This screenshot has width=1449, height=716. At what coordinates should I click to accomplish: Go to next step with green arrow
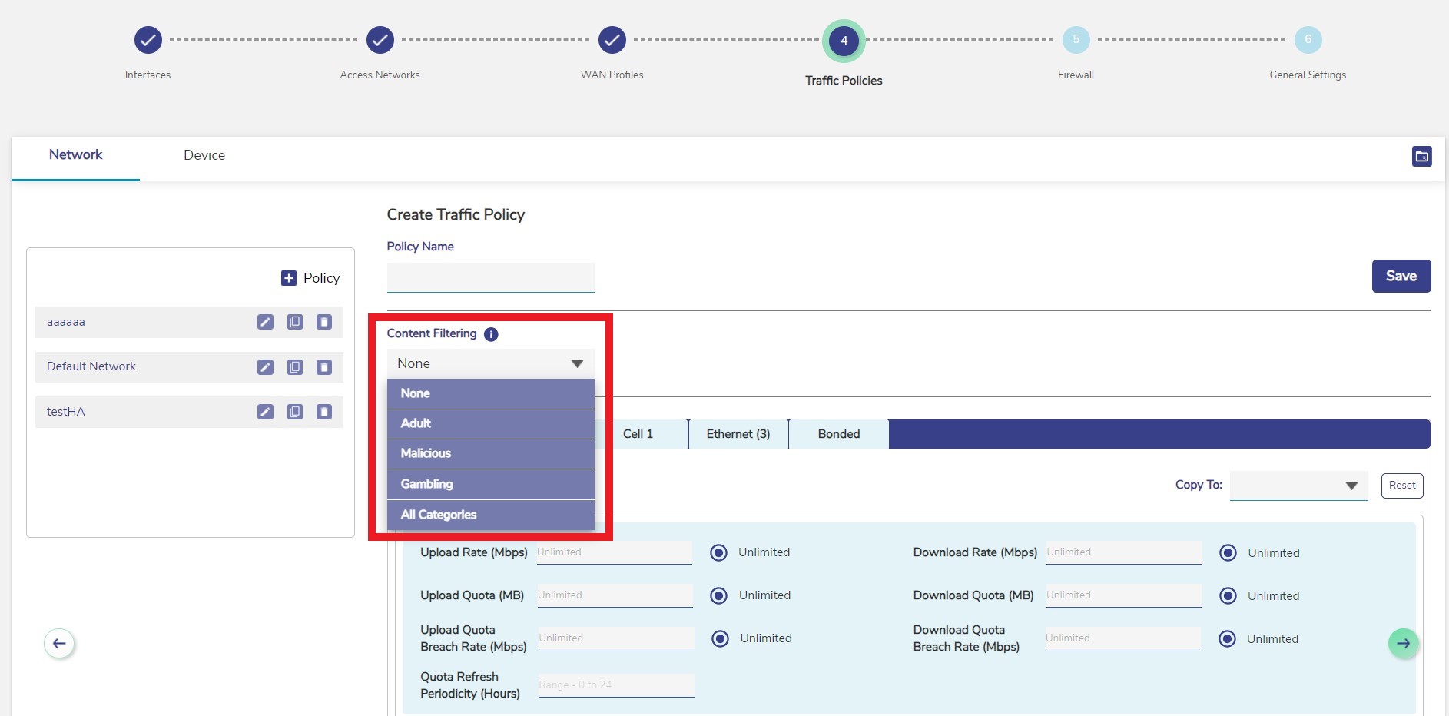click(1403, 643)
